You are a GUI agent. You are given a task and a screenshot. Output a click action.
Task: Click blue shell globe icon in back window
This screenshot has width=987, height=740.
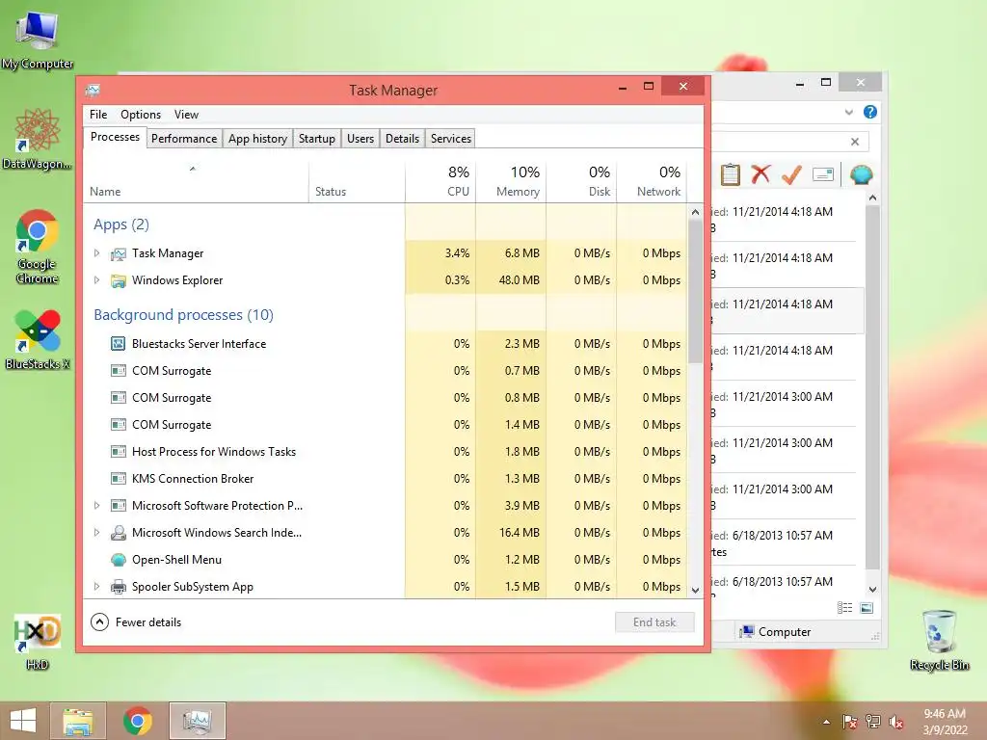click(861, 174)
